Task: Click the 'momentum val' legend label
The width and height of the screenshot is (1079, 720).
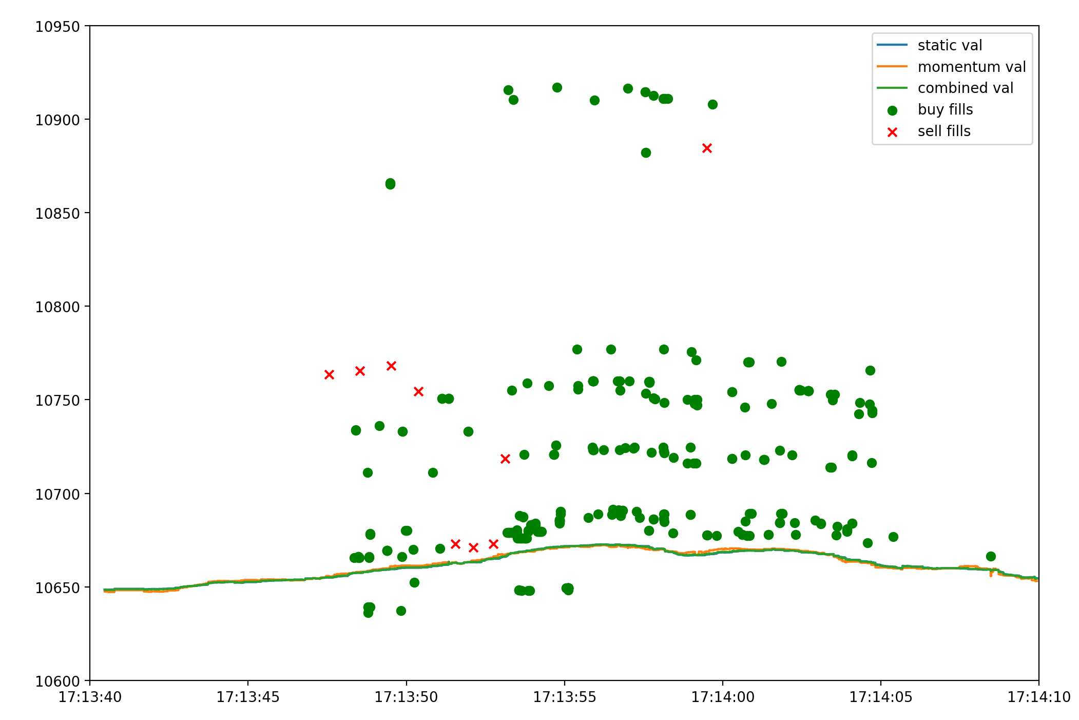Action: pyautogui.click(x=972, y=67)
